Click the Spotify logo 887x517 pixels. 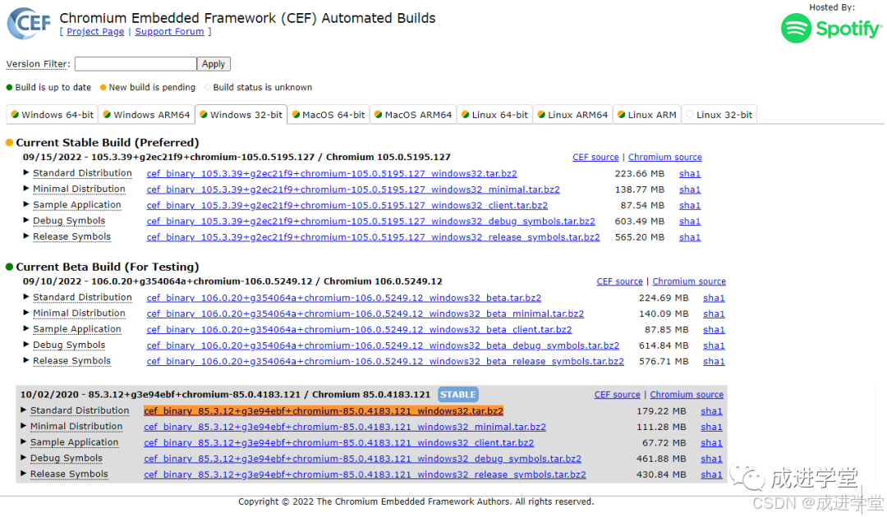pyautogui.click(x=831, y=29)
